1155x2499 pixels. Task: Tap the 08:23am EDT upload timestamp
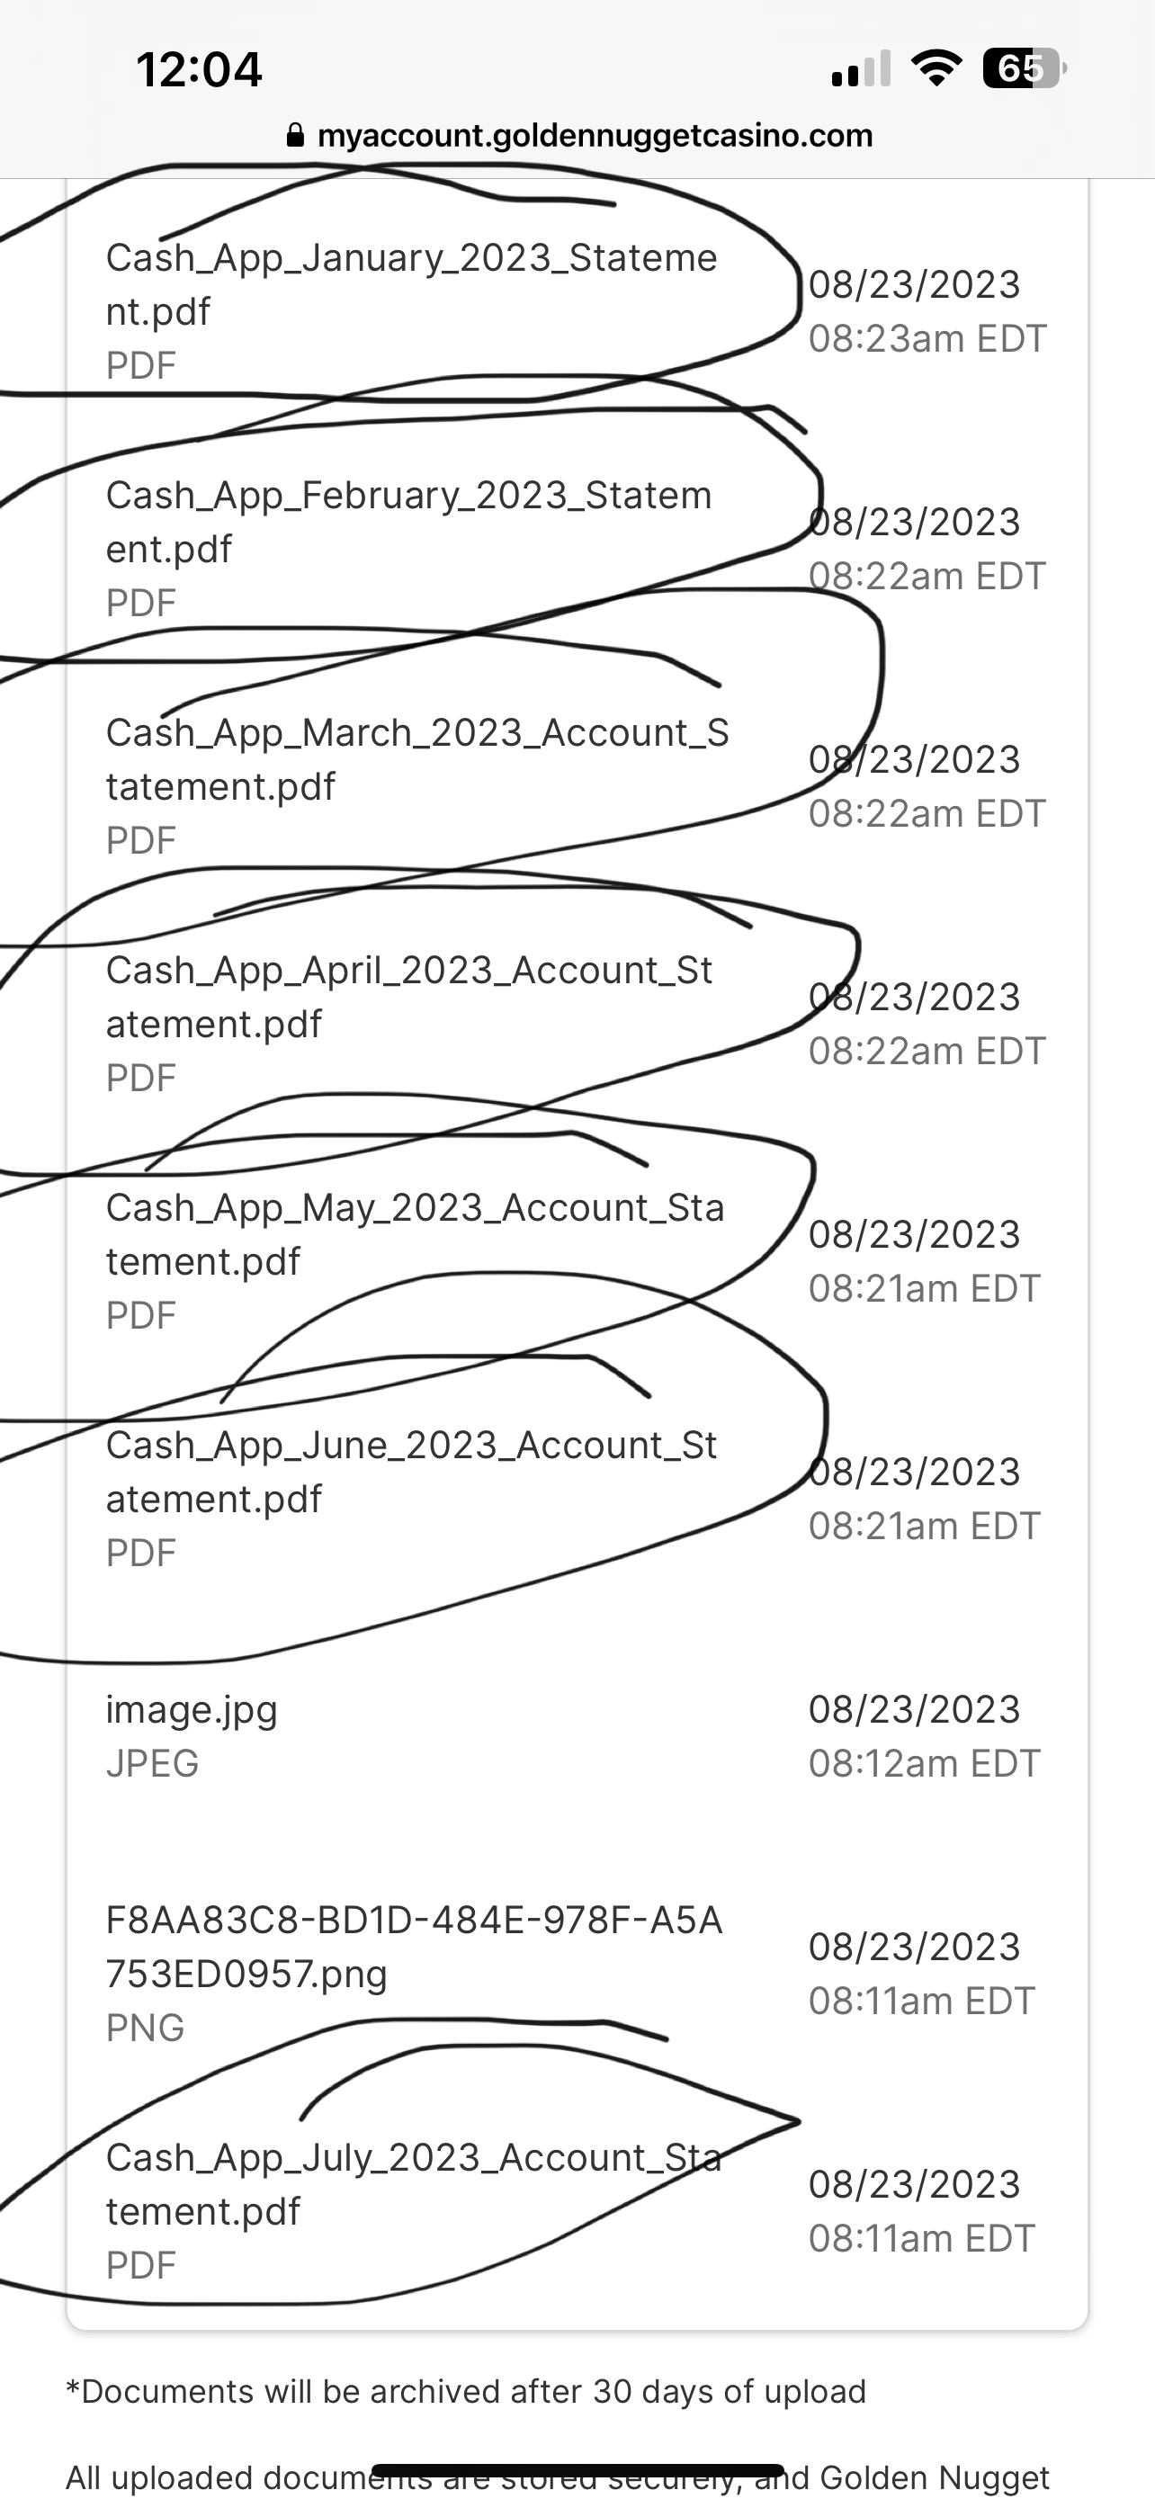[x=927, y=338]
